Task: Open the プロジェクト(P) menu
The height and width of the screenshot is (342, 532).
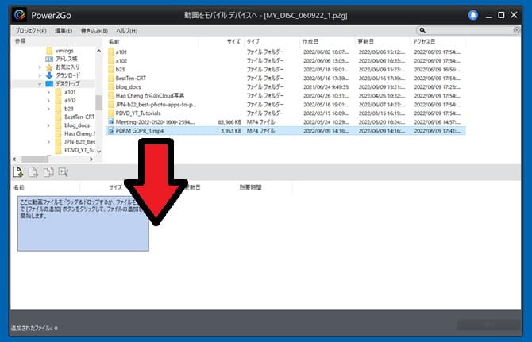Action: click(x=31, y=30)
